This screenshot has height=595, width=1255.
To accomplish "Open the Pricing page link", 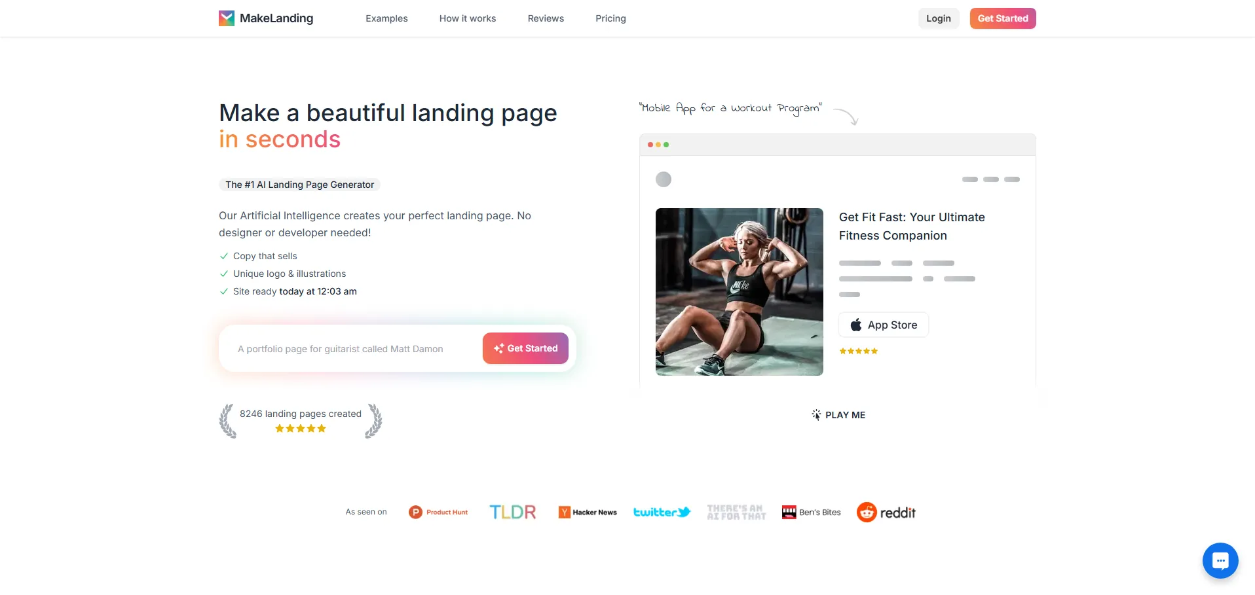I will (x=610, y=18).
